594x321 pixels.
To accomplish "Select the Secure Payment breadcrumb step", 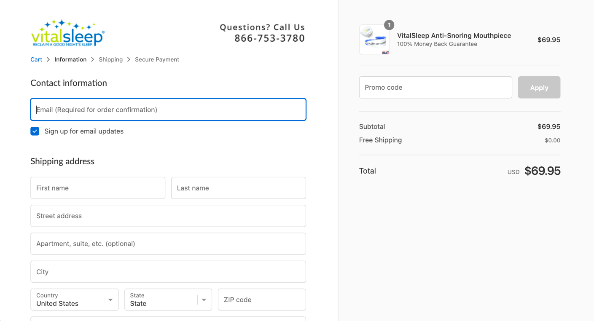I will coord(157,59).
